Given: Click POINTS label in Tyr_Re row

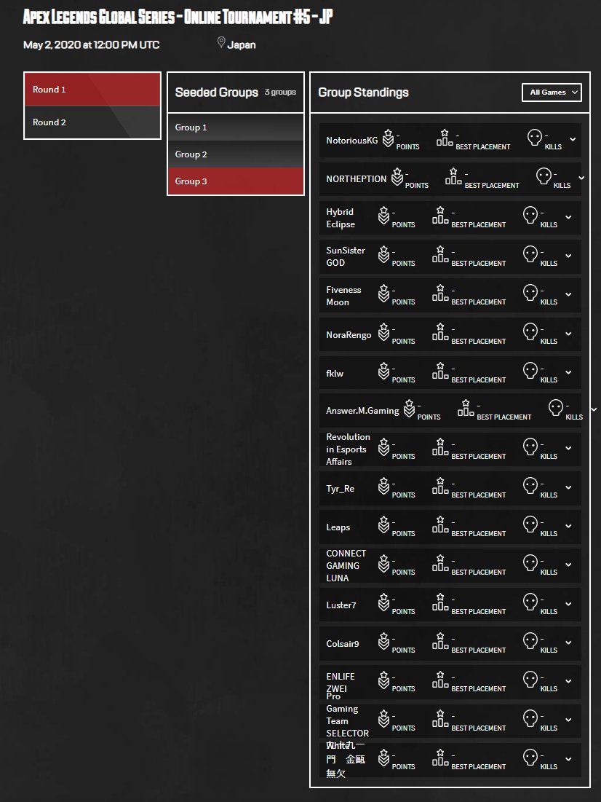Looking at the screenshot, I should pyautogui.click(x=403, y=495).
